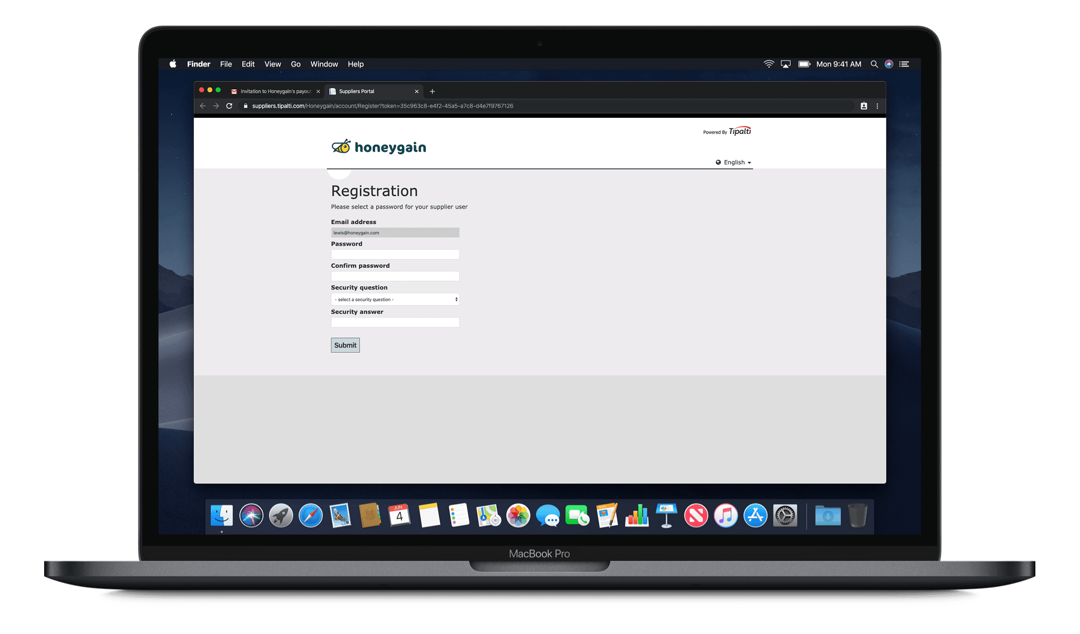Open Safari compass icon in Dock
Image resolution: width=1080 pixels, height=634 pixels.
(310, 516)
